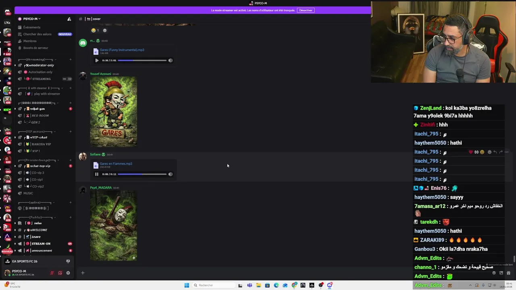Open the announcement channel
The height and width of the screenshot is (290, 516).
pos(42,251)
